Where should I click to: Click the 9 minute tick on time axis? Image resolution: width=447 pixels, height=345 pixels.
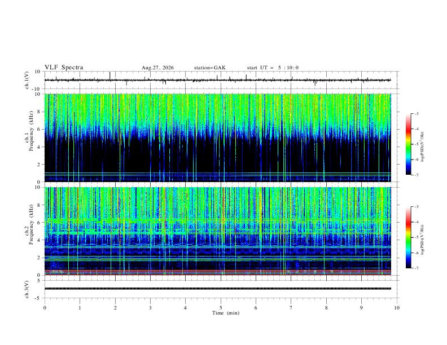tap(361, 308)
